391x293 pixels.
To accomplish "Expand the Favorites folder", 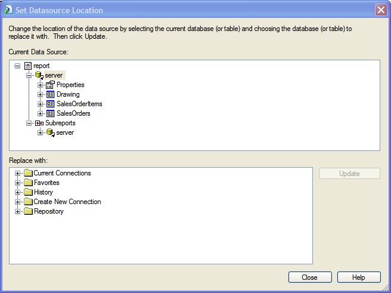I will 18,183.
